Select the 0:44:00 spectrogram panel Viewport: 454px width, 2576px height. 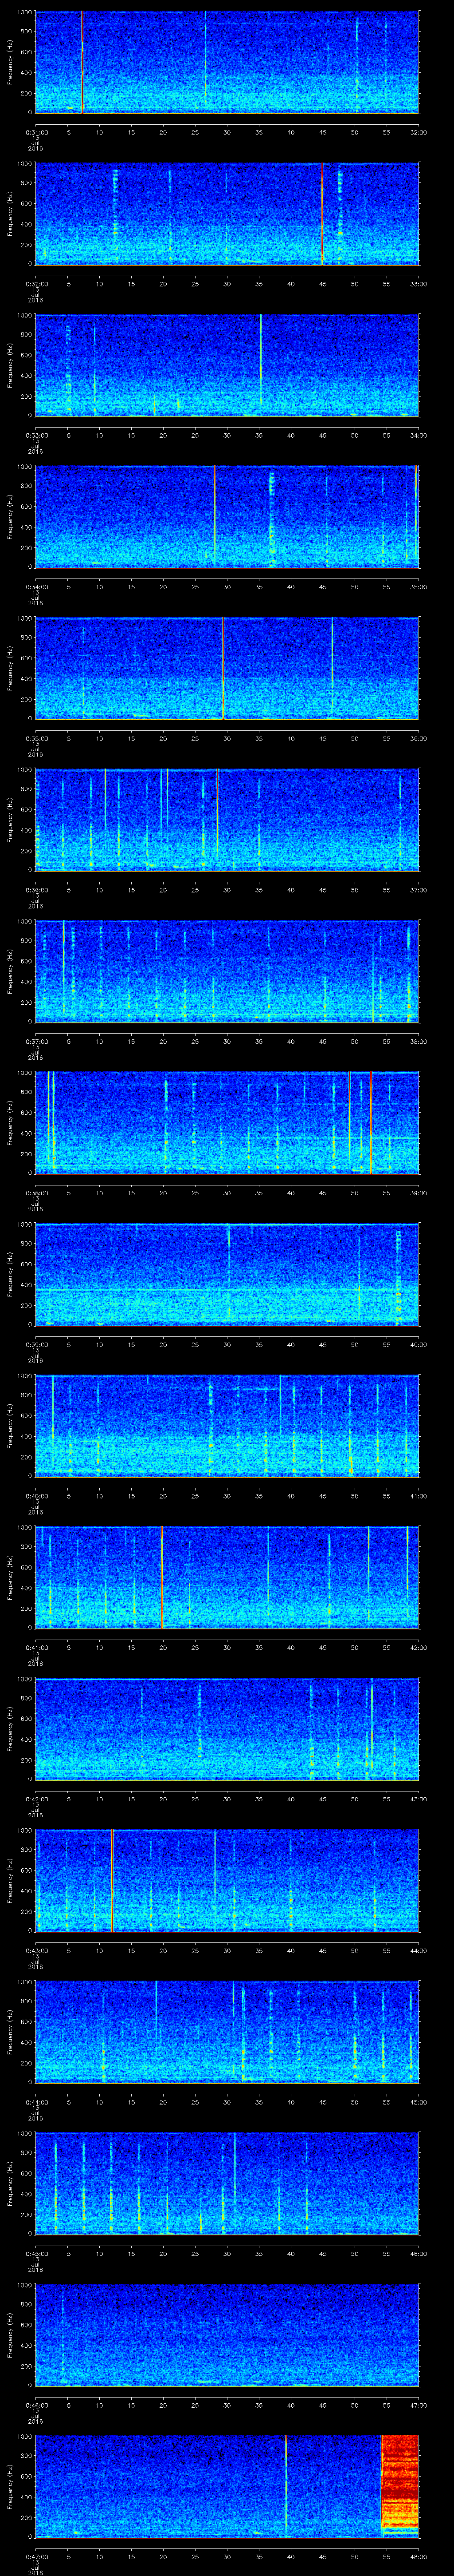coord(227,2031)
